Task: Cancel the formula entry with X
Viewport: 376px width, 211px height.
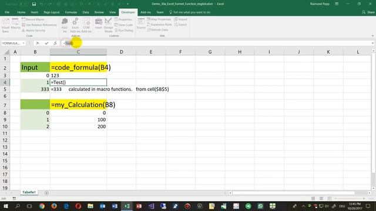Action: [38, 43]
